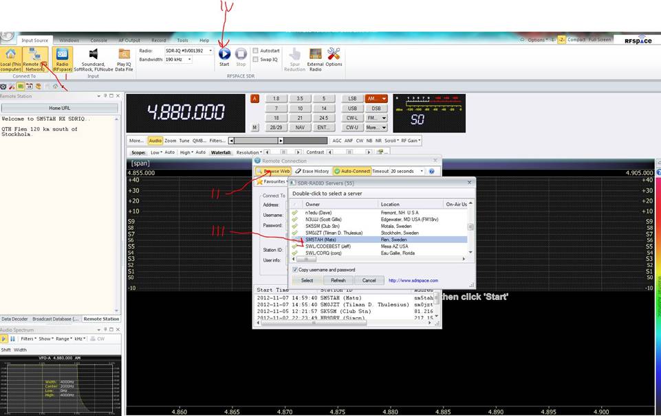Toggle the Auto-Connect option
661x416 pixels.
(352, 171)
